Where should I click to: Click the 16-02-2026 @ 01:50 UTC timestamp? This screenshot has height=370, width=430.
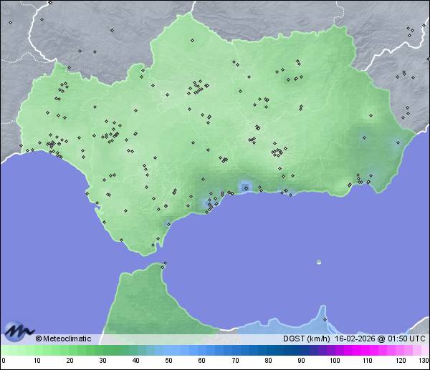(x=380, y=339)
